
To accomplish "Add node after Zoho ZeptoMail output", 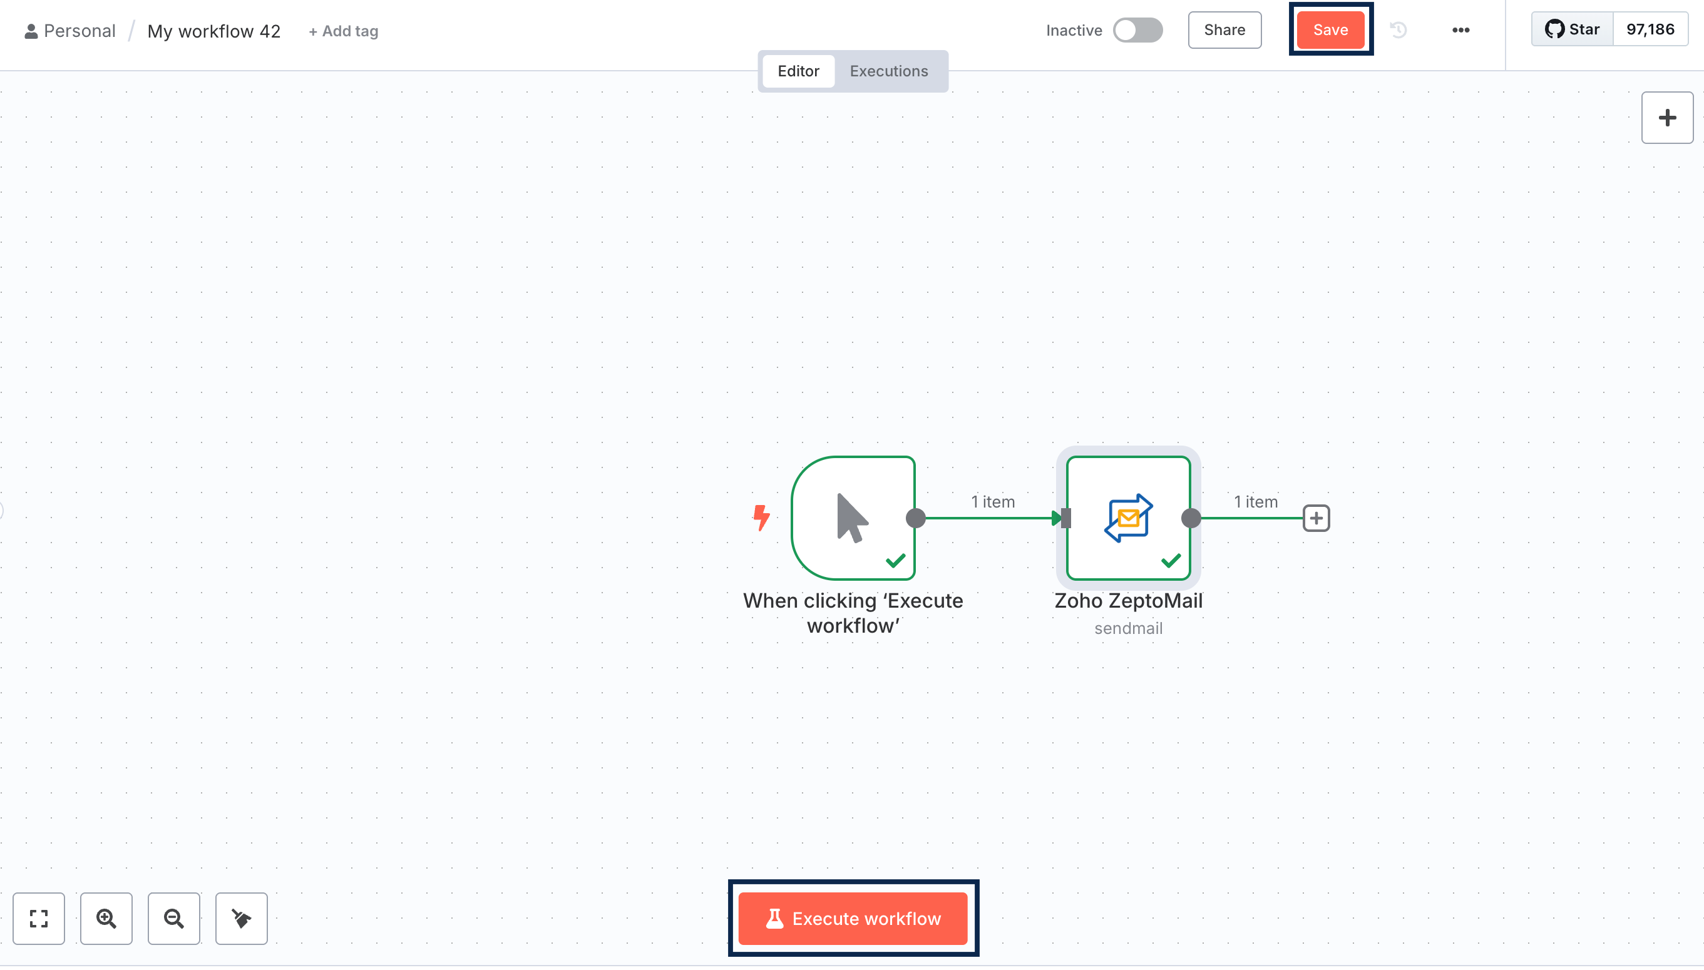I will pyautogui.click(x=1315, y=518).
